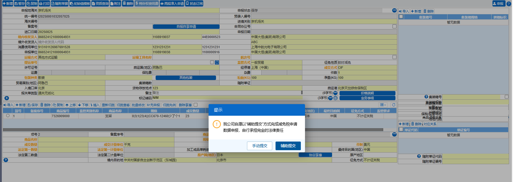Expand the goods detail section arrow at bottom left
Screen dimensions: 513x182
6,160
